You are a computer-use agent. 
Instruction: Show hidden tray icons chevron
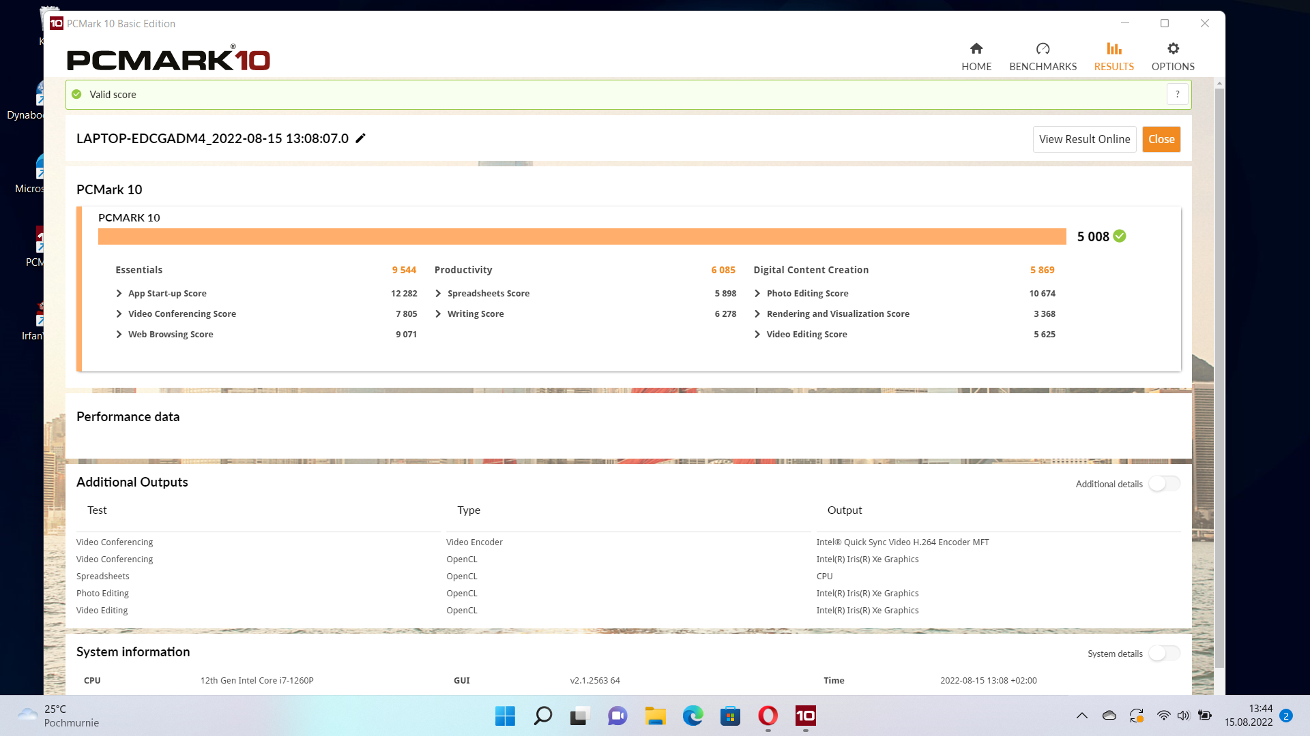[1082, 716]
